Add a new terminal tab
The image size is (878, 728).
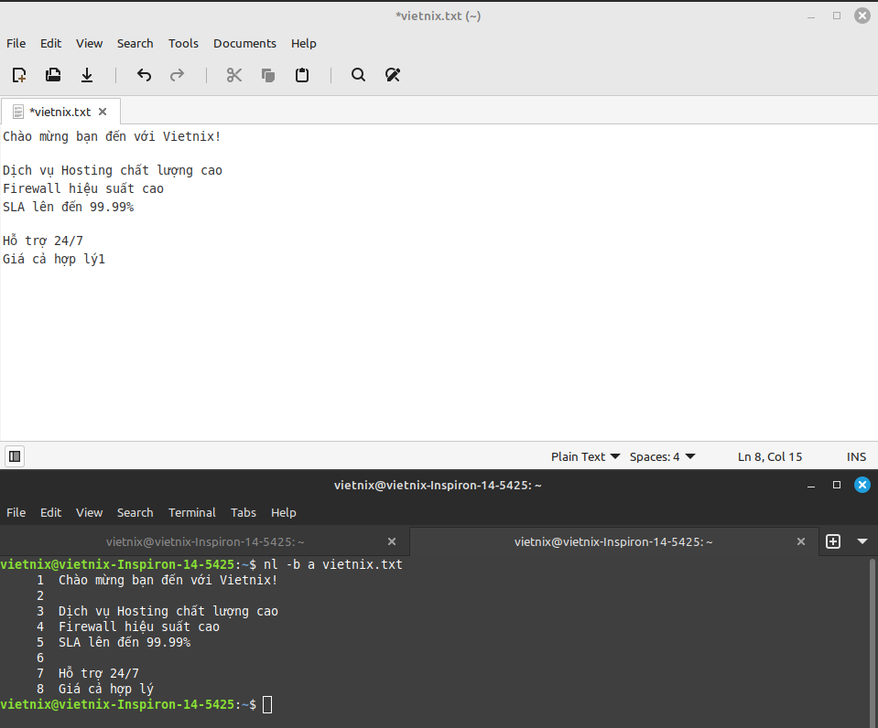(x=833, y=541)
